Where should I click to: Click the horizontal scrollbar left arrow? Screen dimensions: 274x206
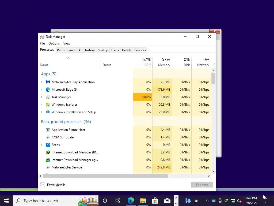41,176
